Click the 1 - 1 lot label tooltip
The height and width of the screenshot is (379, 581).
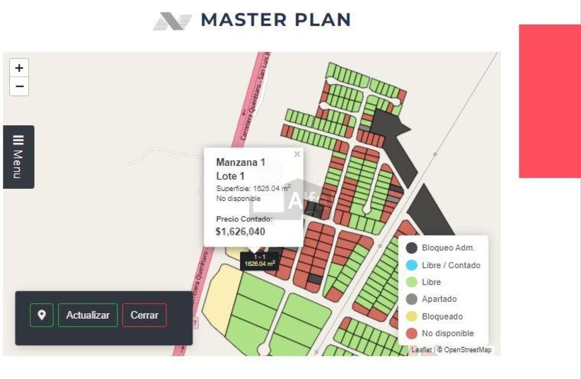coord(260,261)
